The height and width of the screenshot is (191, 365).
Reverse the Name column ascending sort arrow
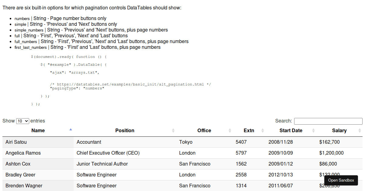[71, 130]
